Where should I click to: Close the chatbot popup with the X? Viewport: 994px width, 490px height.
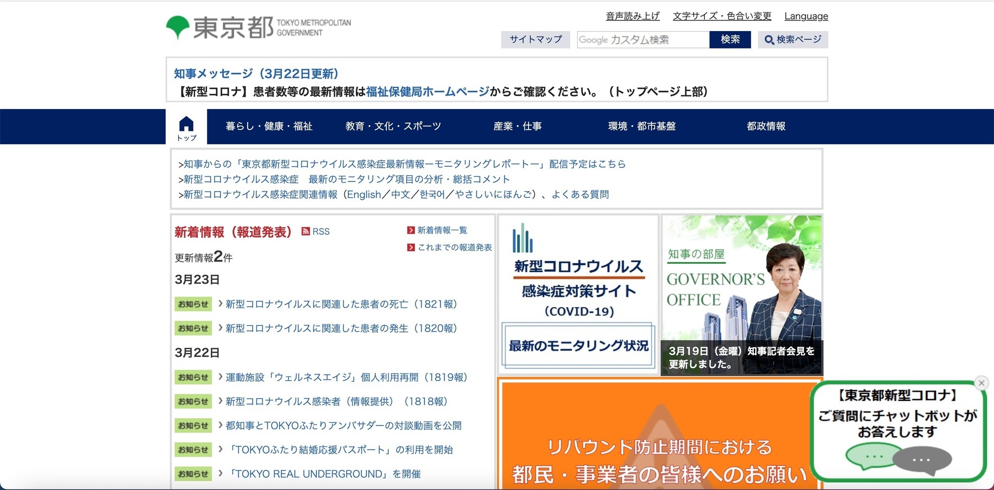981,383
